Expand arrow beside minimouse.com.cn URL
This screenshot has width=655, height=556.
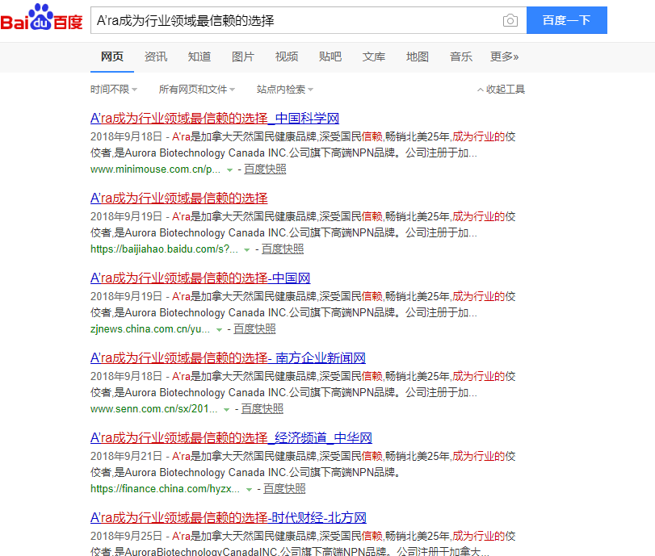coord(229,170)
